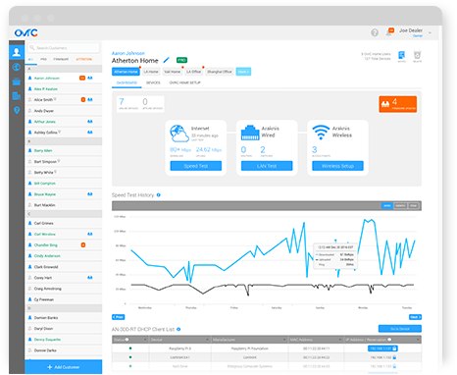
Task: Click binoculars icon on Alice Smith row
Action: tap(90, 99)
